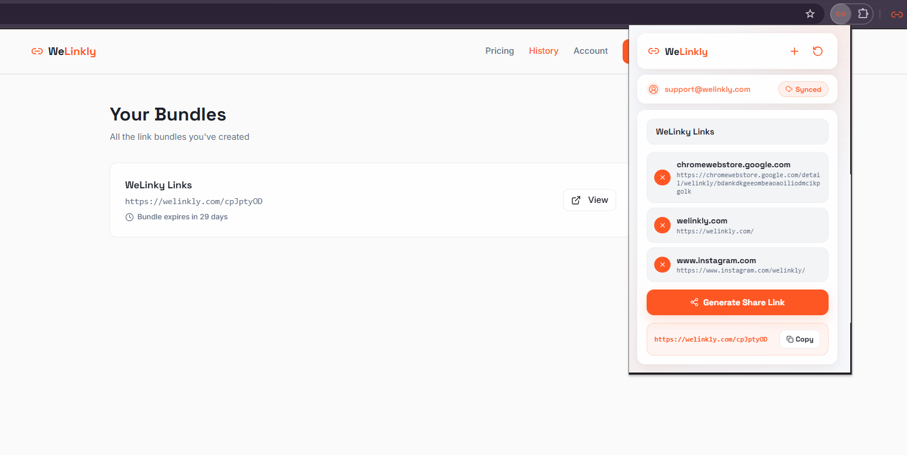Viewport: 907px width, 455px height.
Task: Click the pinned WeLinkly icon at far right
Action: tap(896, 14)
